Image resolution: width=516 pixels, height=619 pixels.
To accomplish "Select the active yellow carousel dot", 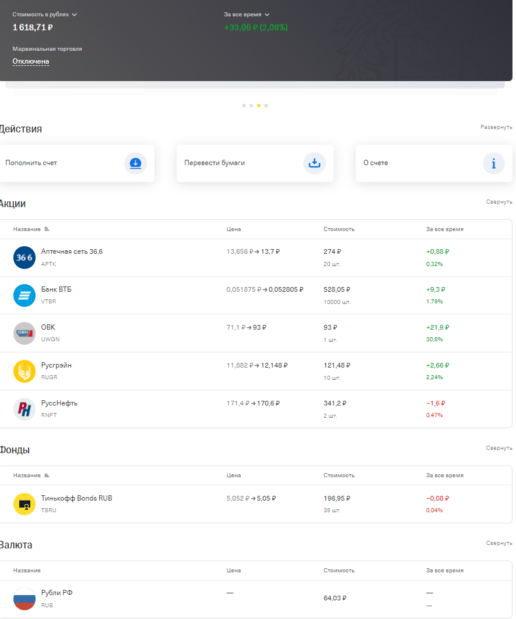I will pyautogui.click(x=259, y=106).
